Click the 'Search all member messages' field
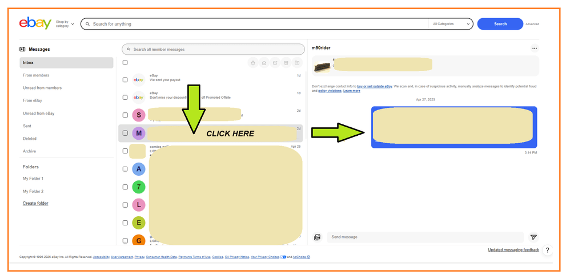This screenshot has width=570, height=279. pos(213,50)
